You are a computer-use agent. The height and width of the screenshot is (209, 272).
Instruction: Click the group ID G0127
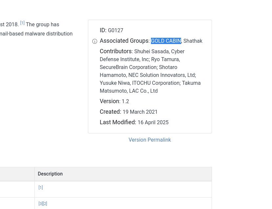115,31
